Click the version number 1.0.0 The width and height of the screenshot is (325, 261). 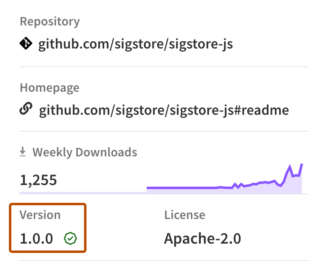click(x=36, y=238)
